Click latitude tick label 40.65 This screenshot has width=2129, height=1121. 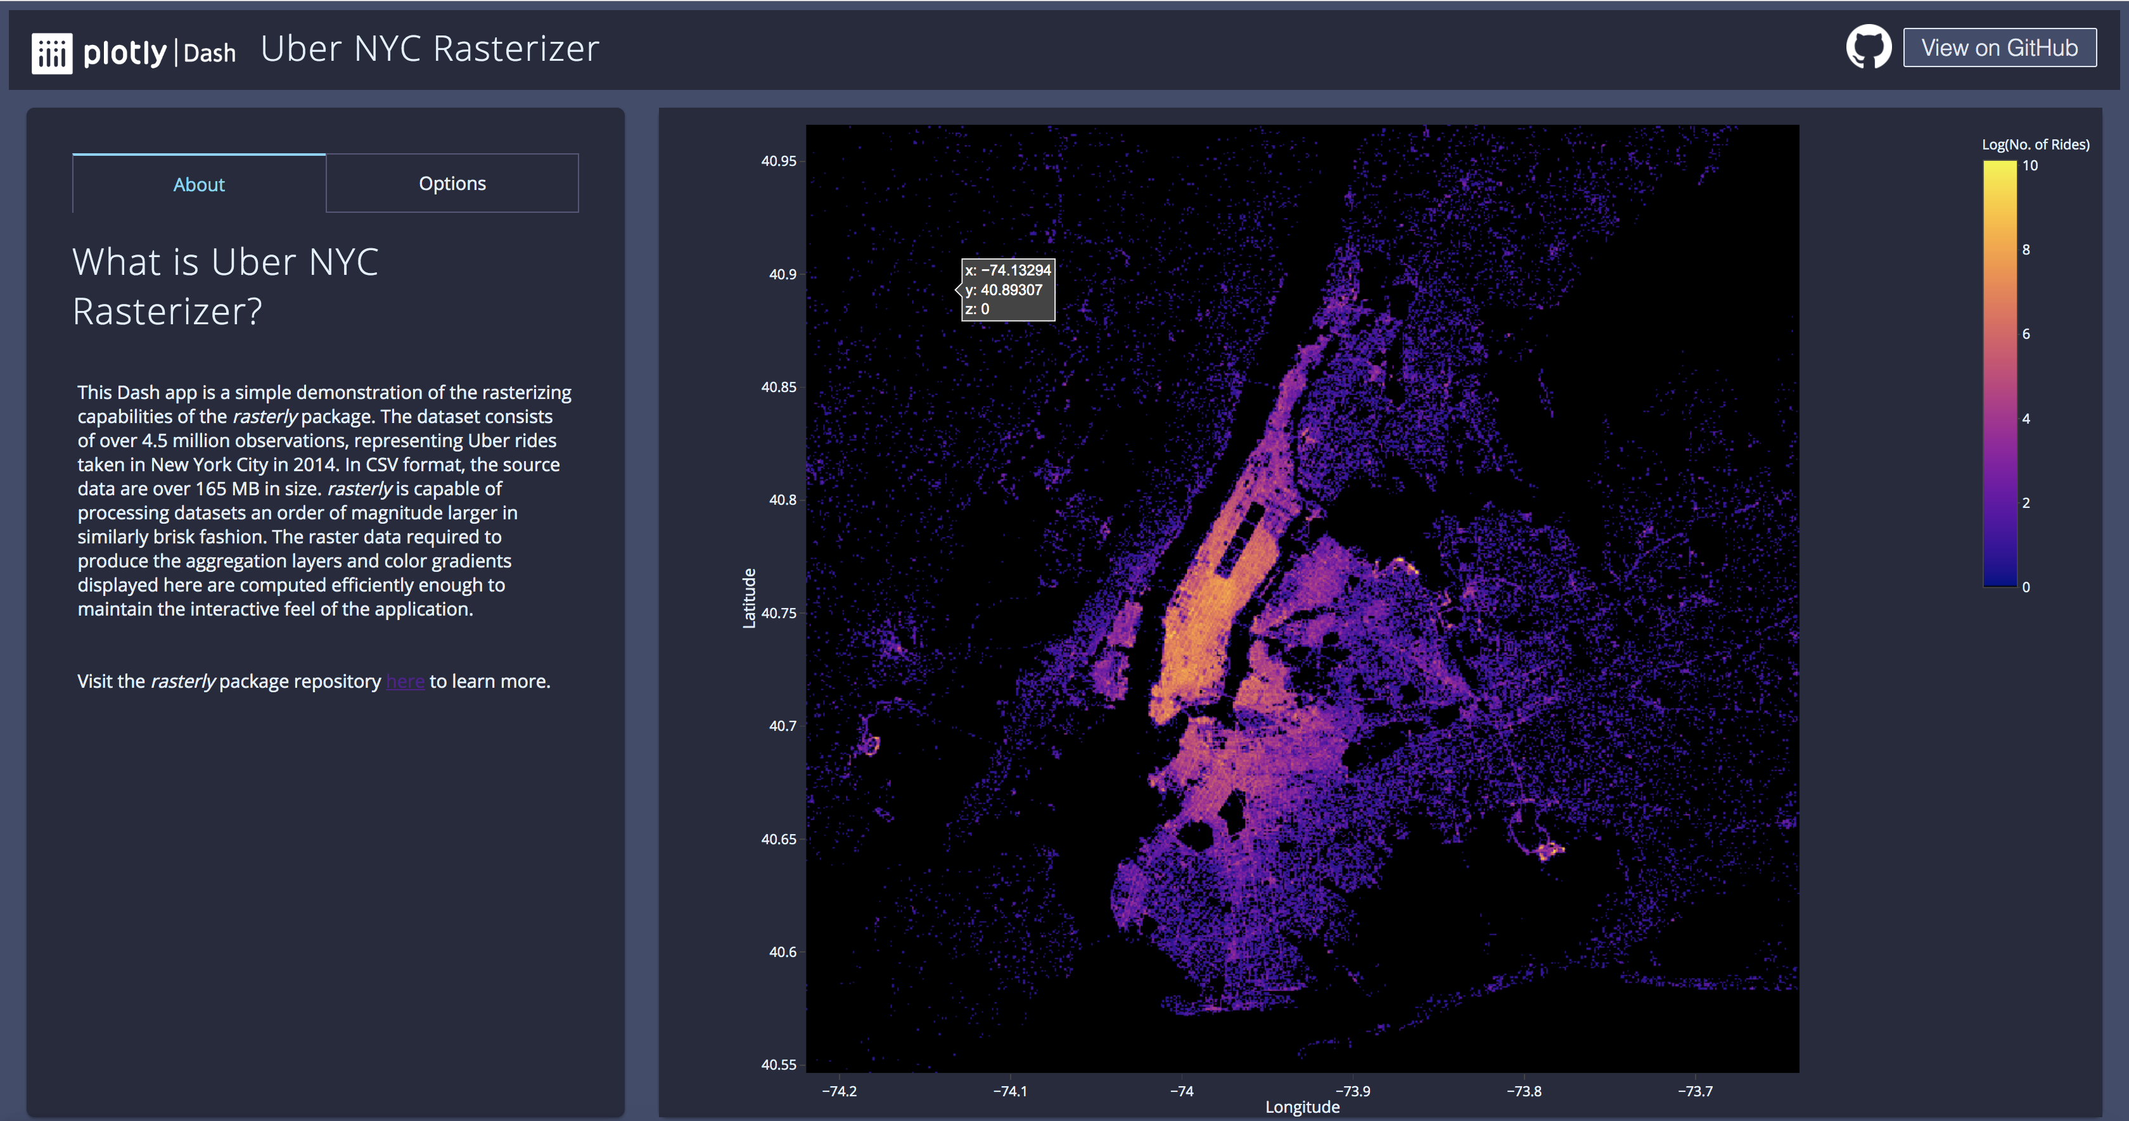pyautogui.click(x=779, y=839)
